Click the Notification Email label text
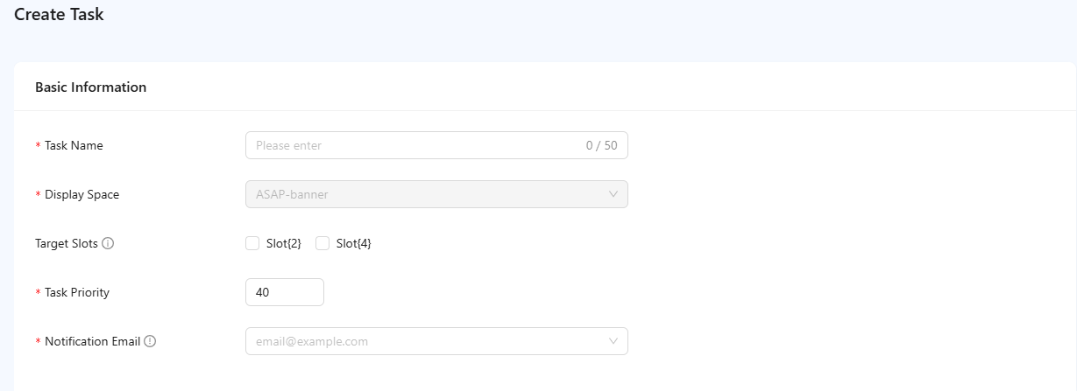1077x391 pixels. point(92,342)
